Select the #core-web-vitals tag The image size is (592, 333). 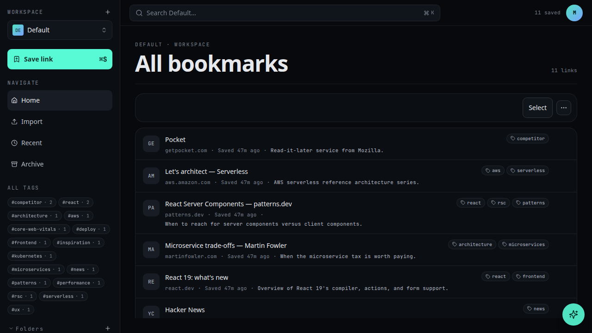pyautogui.click(x=39, y=229)
